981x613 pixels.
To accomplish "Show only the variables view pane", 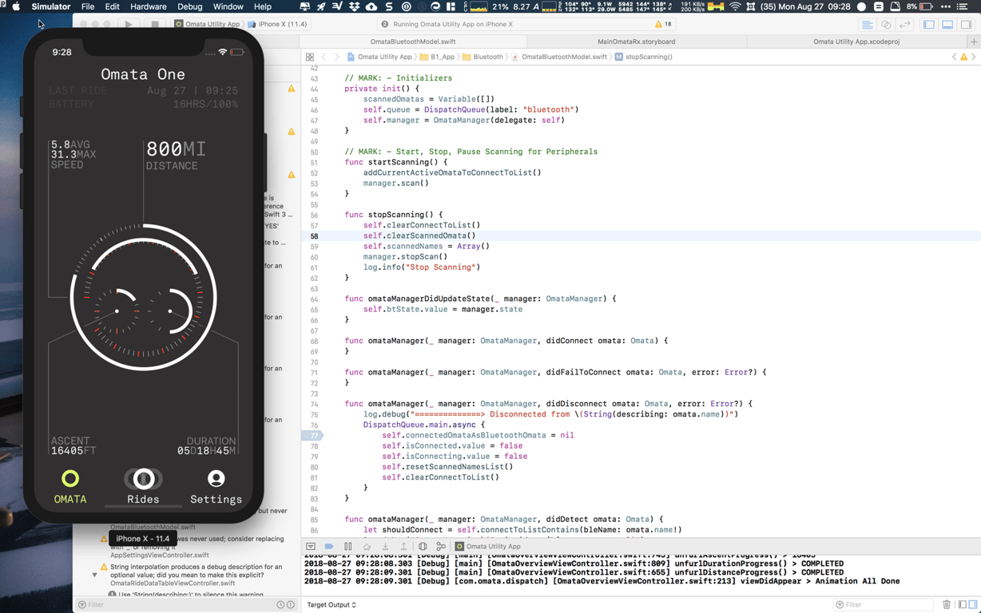I will (x=963, y=605).
